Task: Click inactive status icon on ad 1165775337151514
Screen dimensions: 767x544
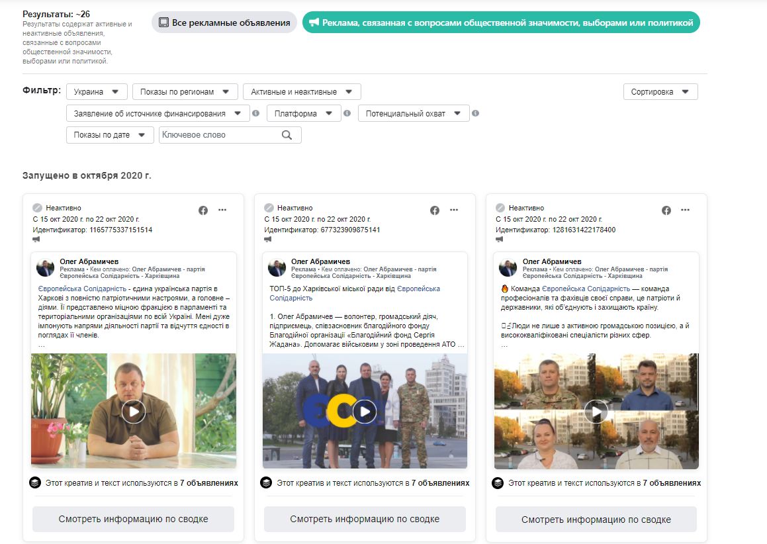Action: [37, 208]
